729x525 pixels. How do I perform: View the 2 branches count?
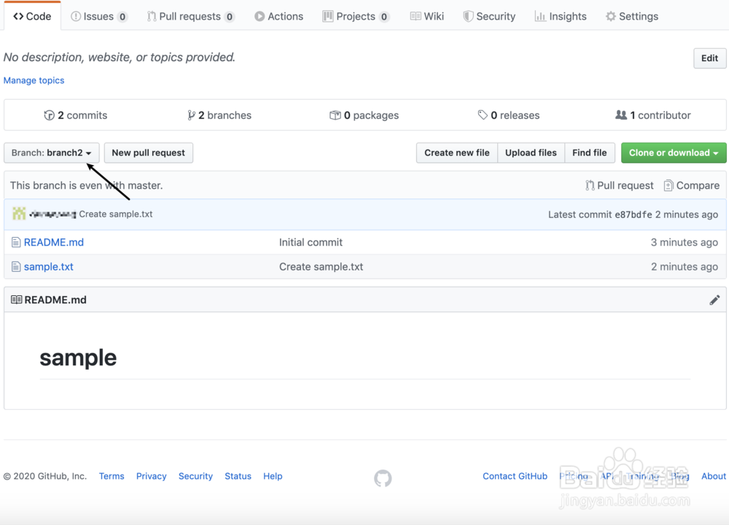[x=219, y=115]
